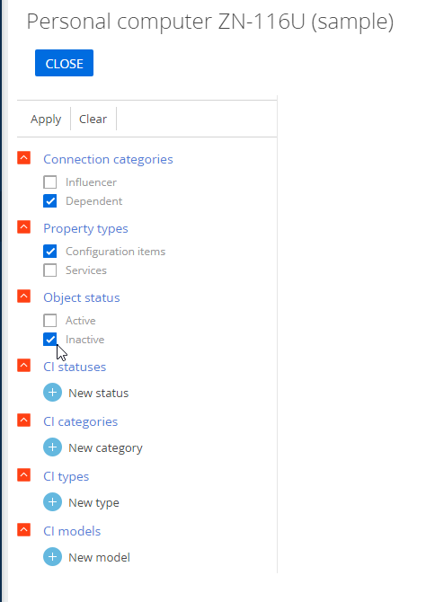The image size is (426, 602).
Task: Click the New category label
Action: [x=105, y=448]
